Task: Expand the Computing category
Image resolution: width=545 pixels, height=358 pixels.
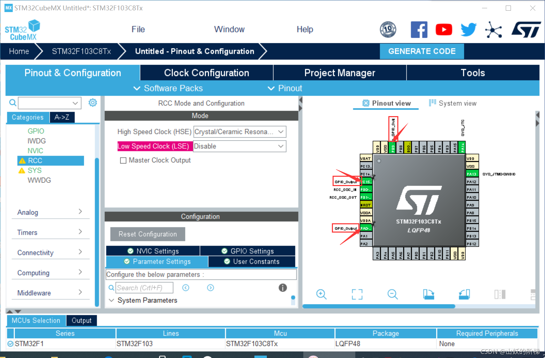Action: click(50, 273)
